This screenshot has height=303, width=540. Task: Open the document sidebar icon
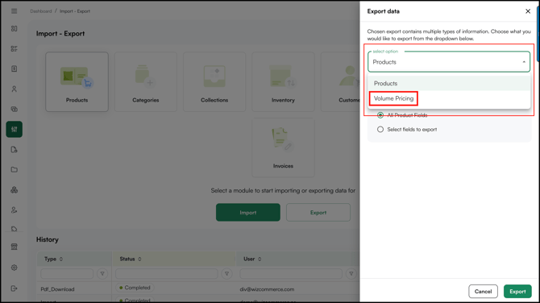click(15, 68)
